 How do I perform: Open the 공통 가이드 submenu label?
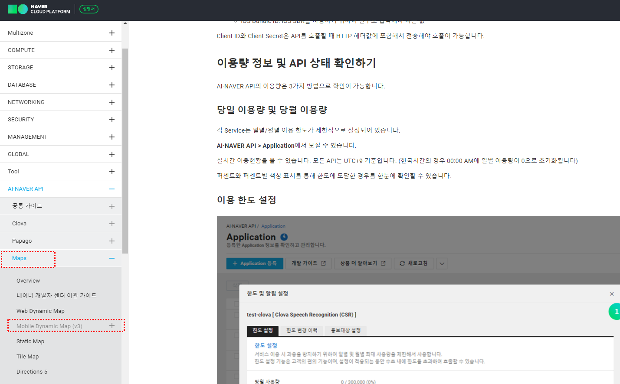click(27, 206)
